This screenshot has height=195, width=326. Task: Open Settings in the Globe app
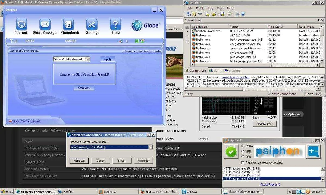coord(92,27)
